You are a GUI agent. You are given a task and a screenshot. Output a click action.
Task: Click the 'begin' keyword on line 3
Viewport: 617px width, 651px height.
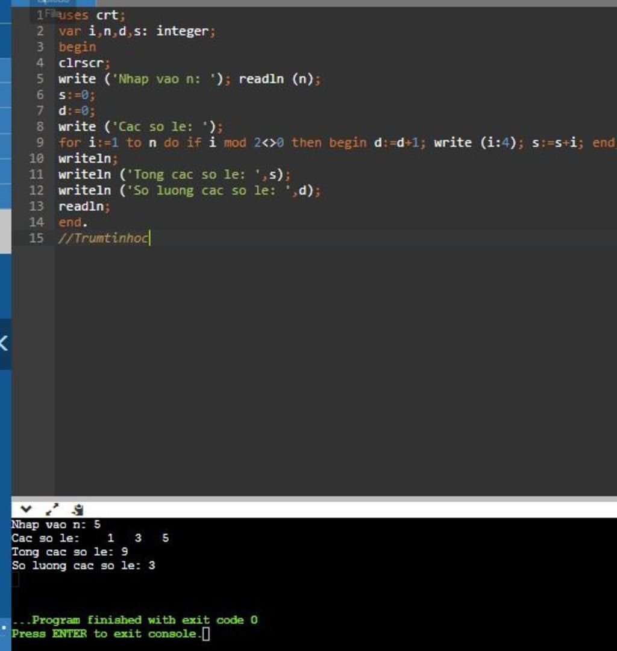pyautogui.click(x=77, y=47)
